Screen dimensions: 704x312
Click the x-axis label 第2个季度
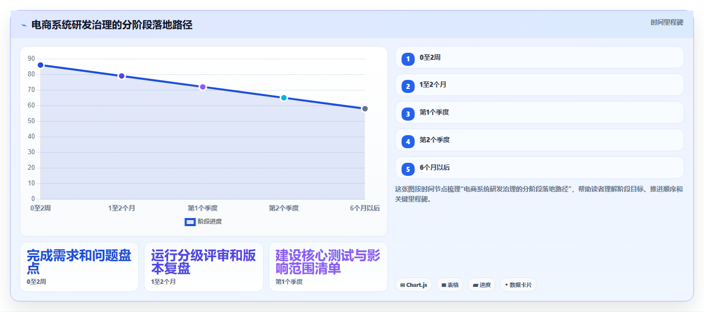[284, 208]
